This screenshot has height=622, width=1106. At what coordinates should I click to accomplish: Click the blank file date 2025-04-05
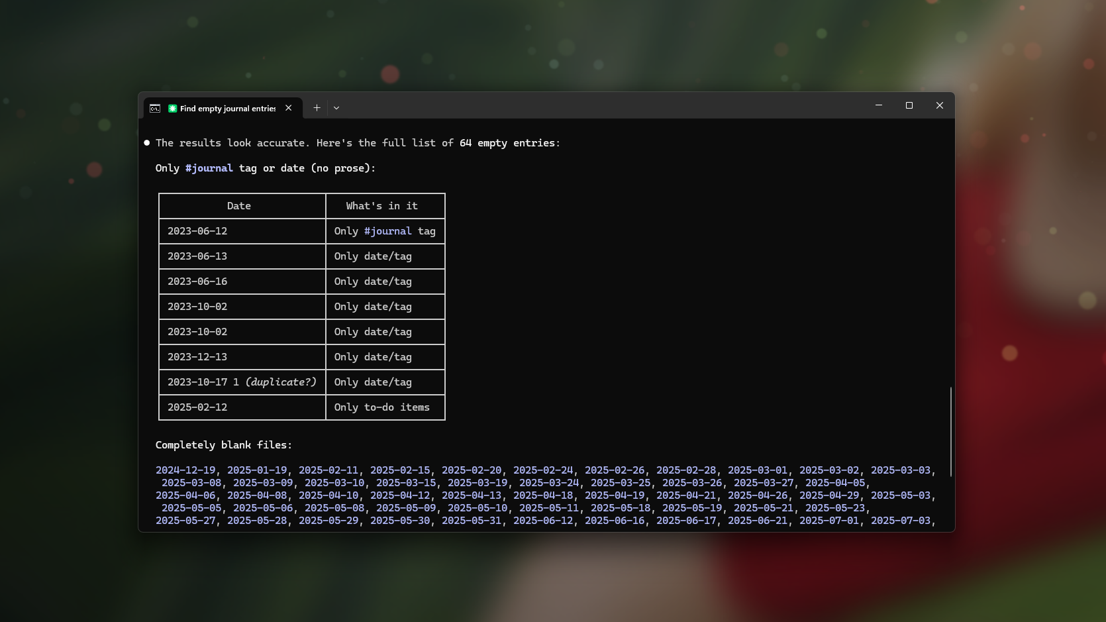point(835,483)
